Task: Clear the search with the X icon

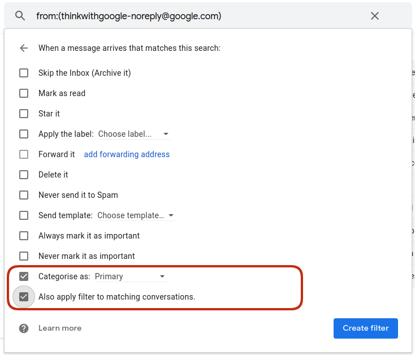Action: click(x=374, y=16)
